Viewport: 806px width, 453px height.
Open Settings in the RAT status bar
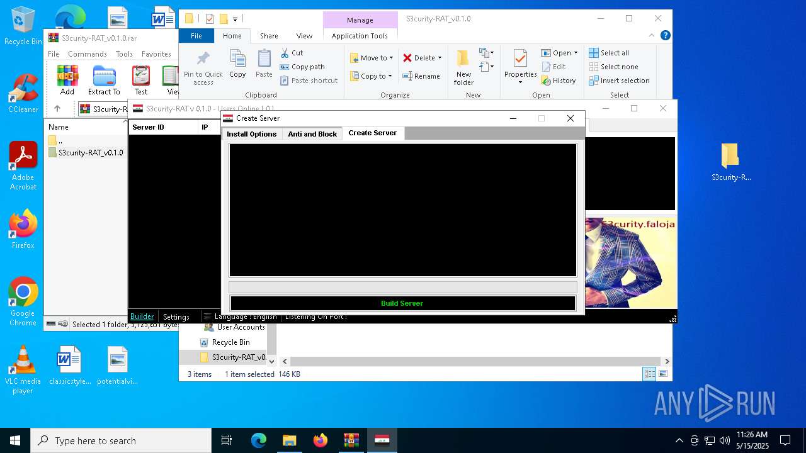176,316
